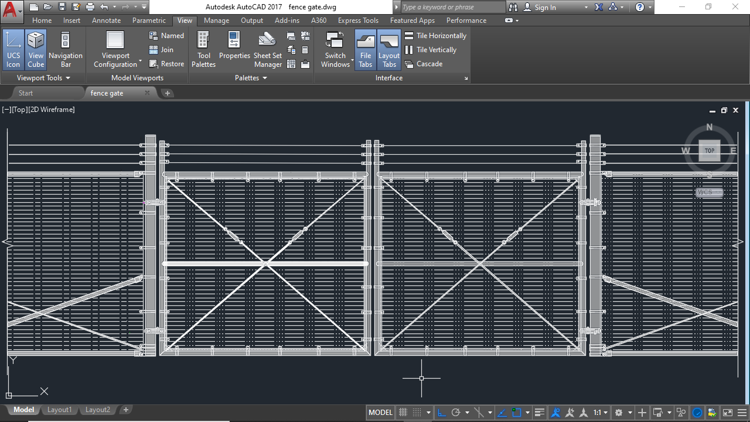Viewport: 750px width, 422px height.
Task: Switch to the Home ribbon tab
Action: tap(42, 21)
